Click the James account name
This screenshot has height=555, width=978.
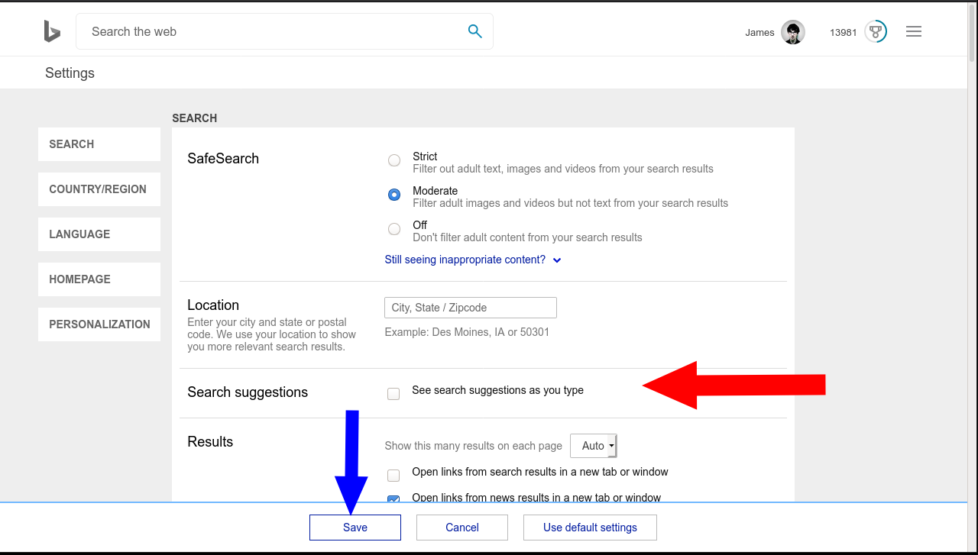tap(759, 32)
